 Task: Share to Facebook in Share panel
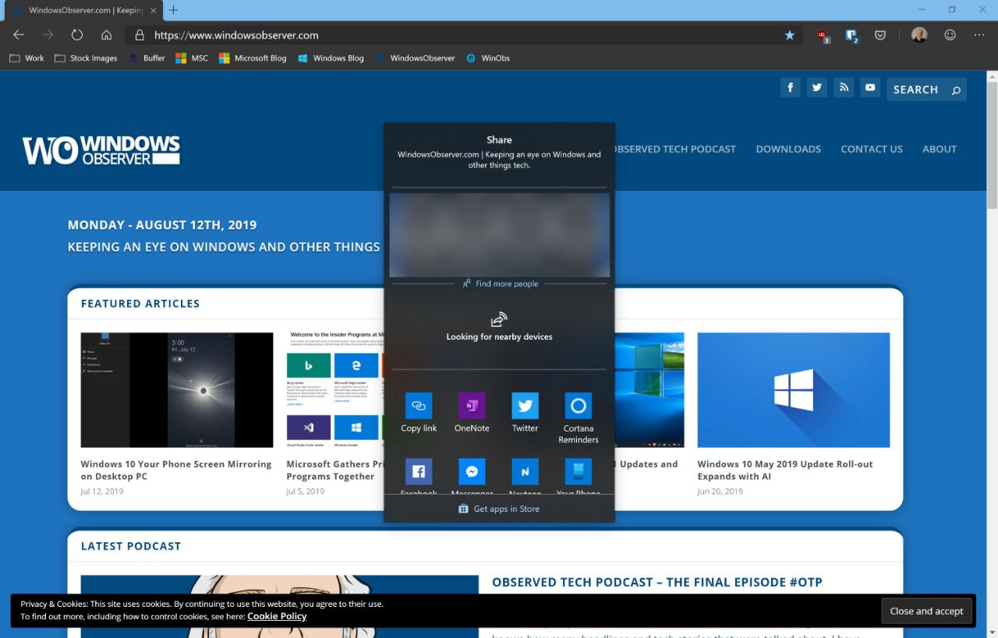(x=419, y=475)
